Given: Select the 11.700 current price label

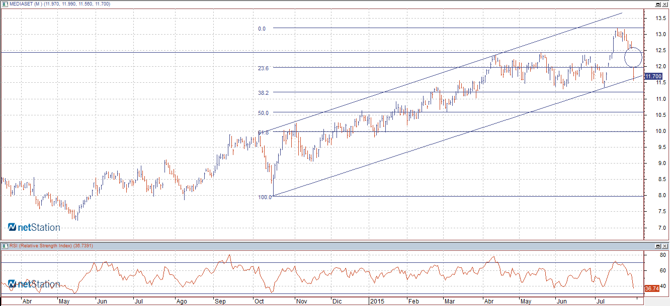Looking at the screenshot, I should point(653,76).
